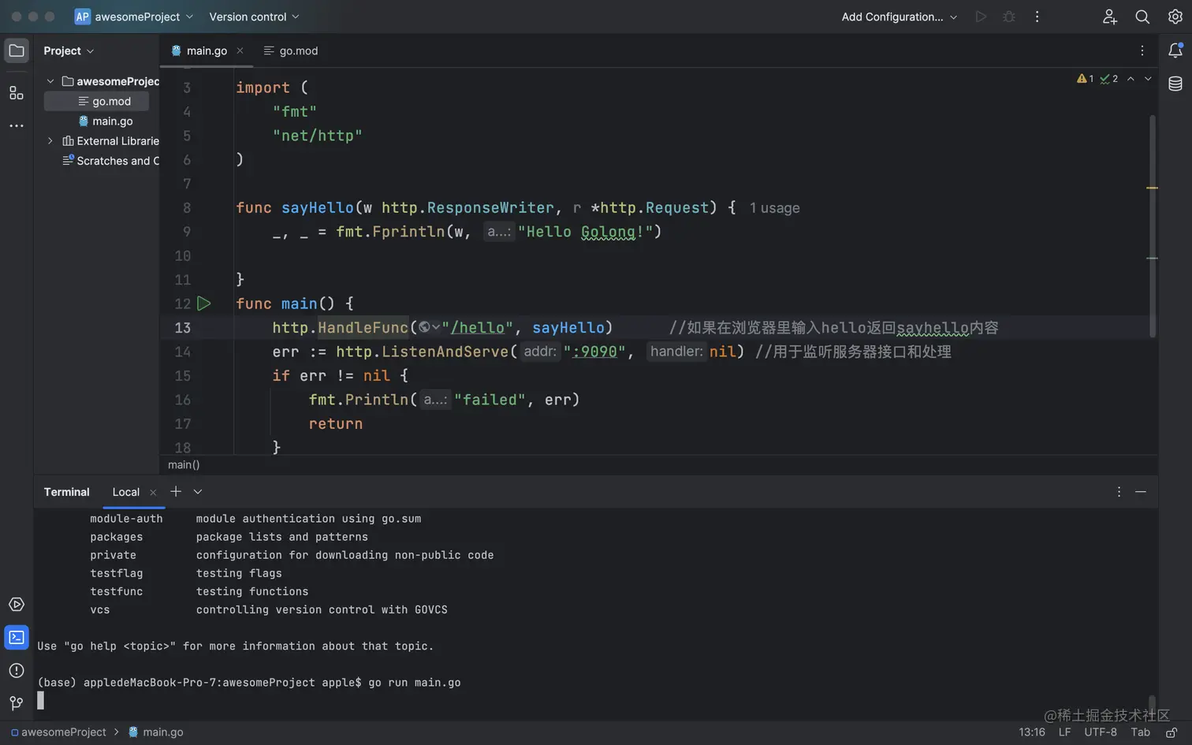Toggle the Project tool window folder button

coord(16,50)
